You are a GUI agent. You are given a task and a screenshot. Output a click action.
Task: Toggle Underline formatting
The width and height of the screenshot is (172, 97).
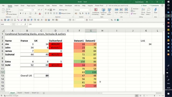pyautogui.click(x=26, y=13)
